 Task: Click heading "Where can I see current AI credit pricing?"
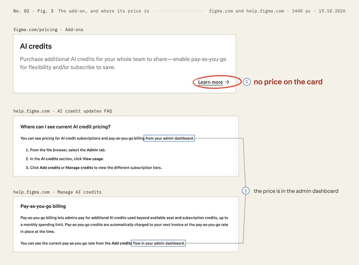pos(66,127)
